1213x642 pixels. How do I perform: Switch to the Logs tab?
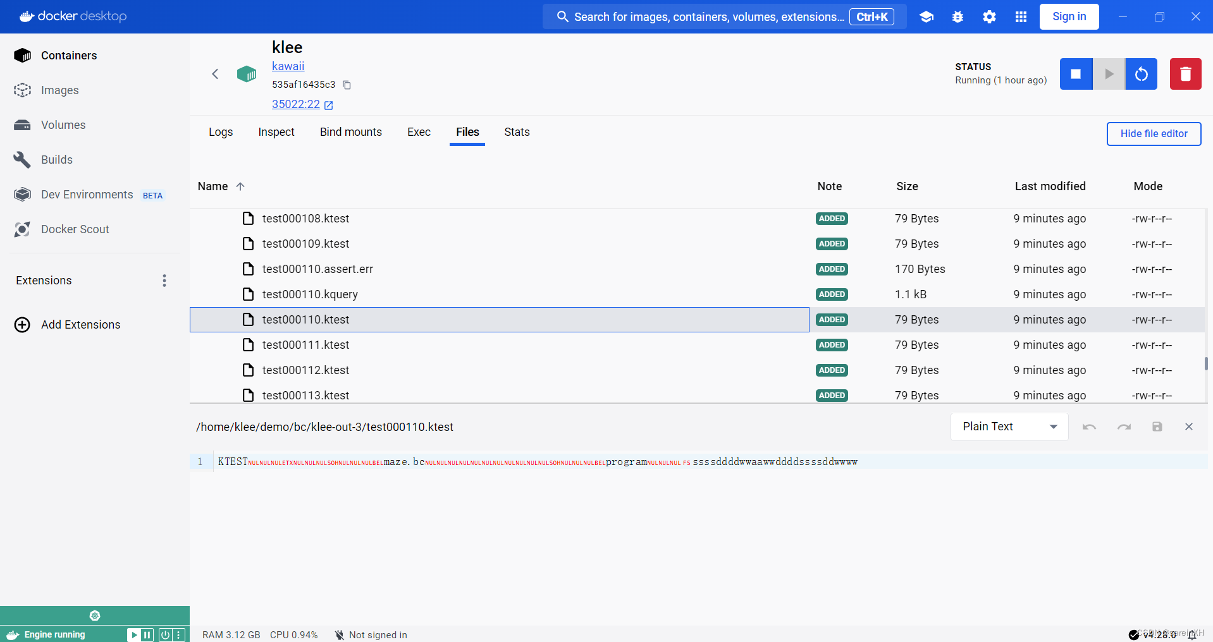[x=221, y=132]
